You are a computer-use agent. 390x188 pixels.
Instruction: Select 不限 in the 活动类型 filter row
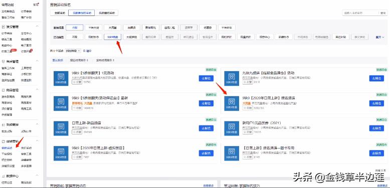[x=75, y=37]
